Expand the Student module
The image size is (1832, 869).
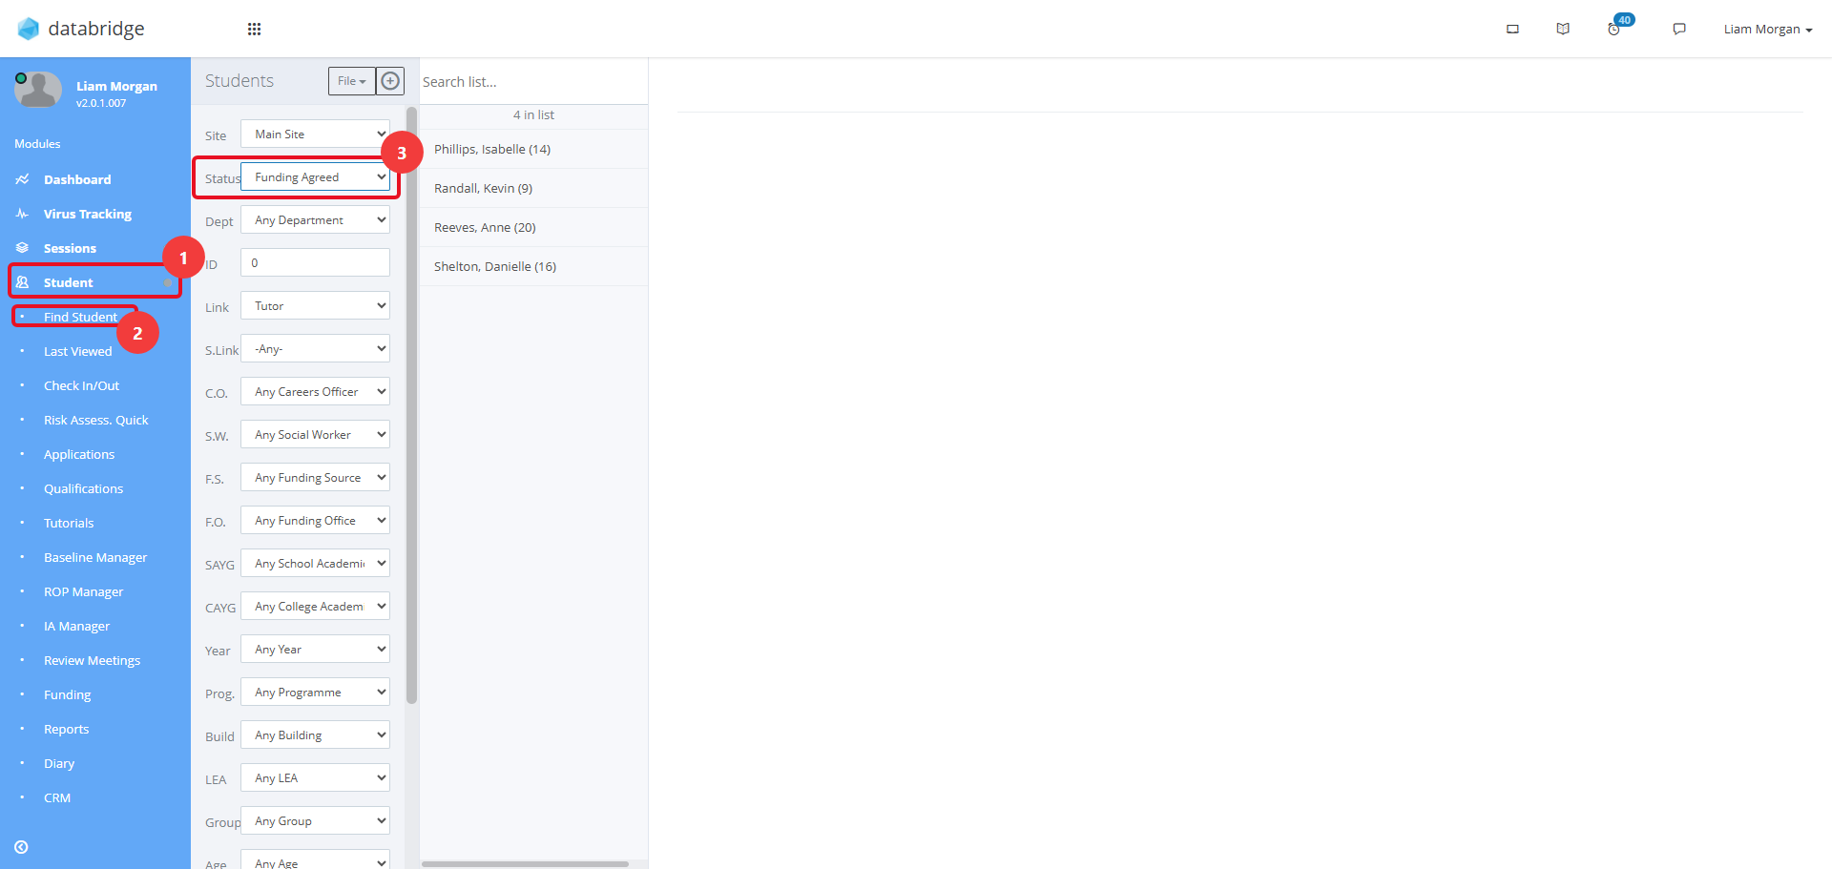click(x=69, y=282)
